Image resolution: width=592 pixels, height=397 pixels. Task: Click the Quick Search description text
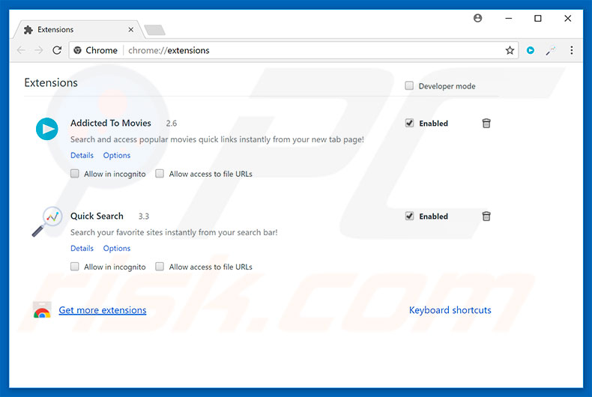pos(174,232)
